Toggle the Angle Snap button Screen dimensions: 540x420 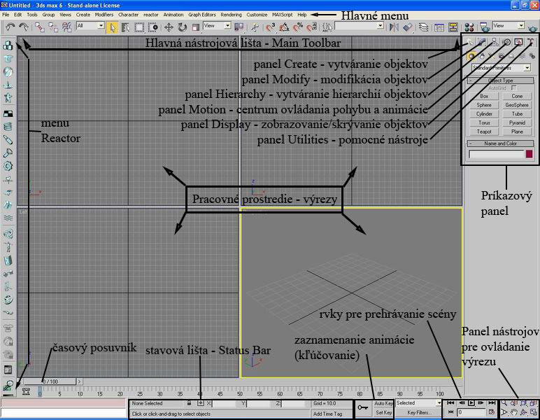pos(284,27)
